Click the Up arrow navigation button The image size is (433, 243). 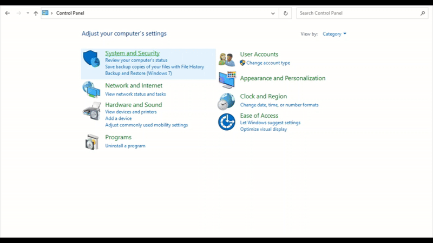coord(36,13)
